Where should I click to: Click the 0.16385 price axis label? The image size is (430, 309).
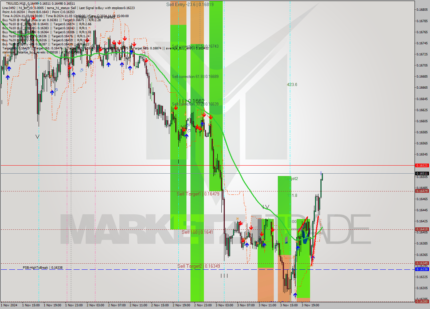click(422, 243)
